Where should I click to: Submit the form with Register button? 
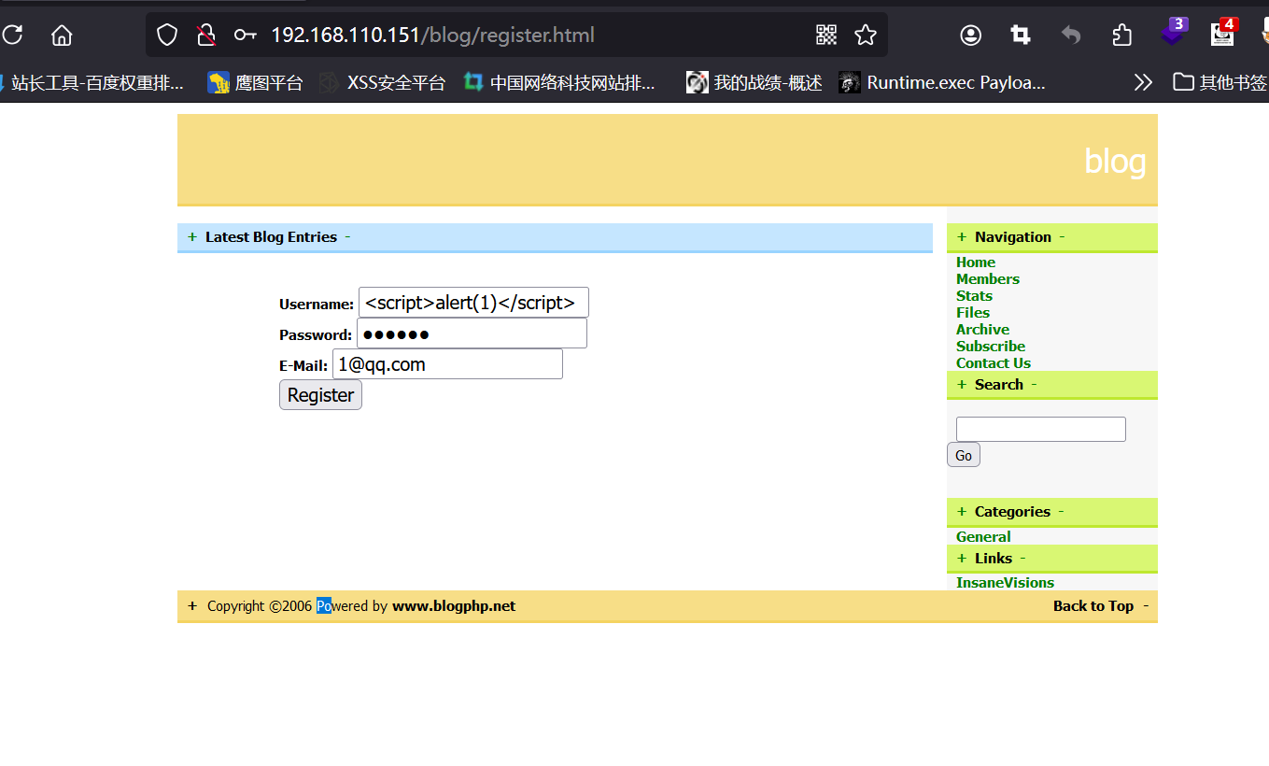(x=320, y=395)
